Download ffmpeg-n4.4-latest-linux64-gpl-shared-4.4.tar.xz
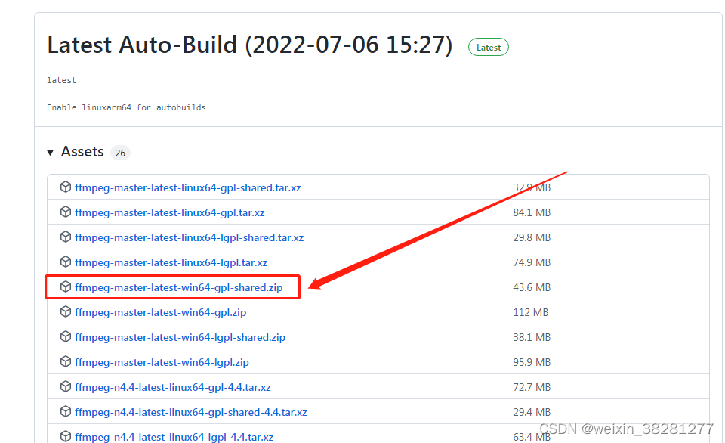 pos(191,413)
